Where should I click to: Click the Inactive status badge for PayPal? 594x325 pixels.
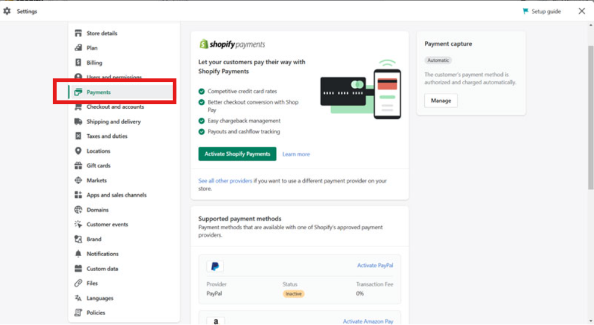coord(293,294)
